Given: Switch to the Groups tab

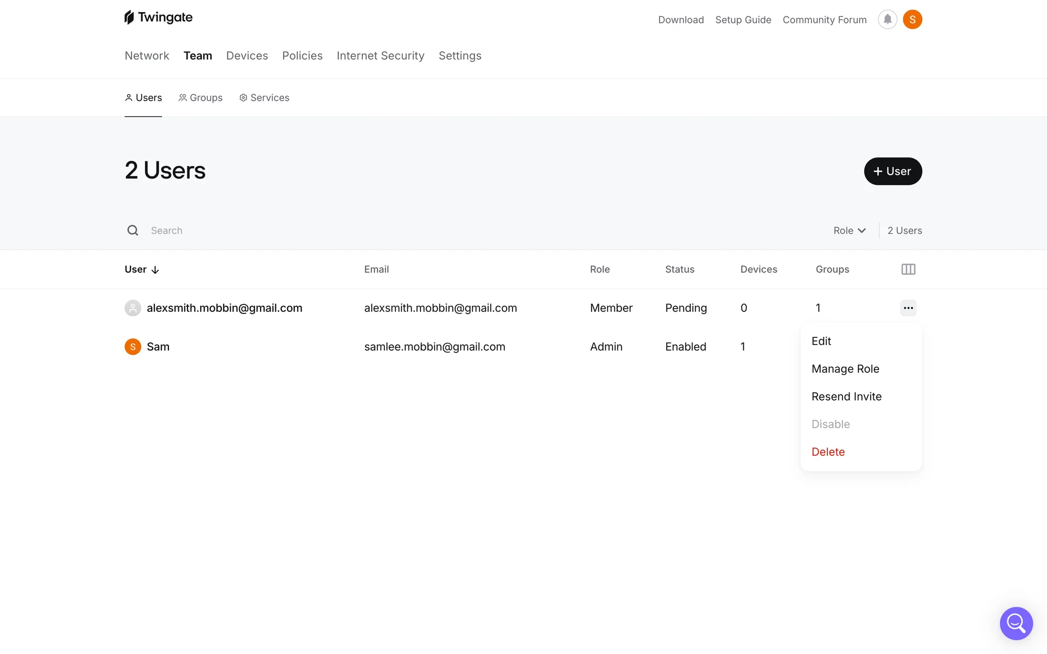Looking at the screenshot, I should click(200, 98).
